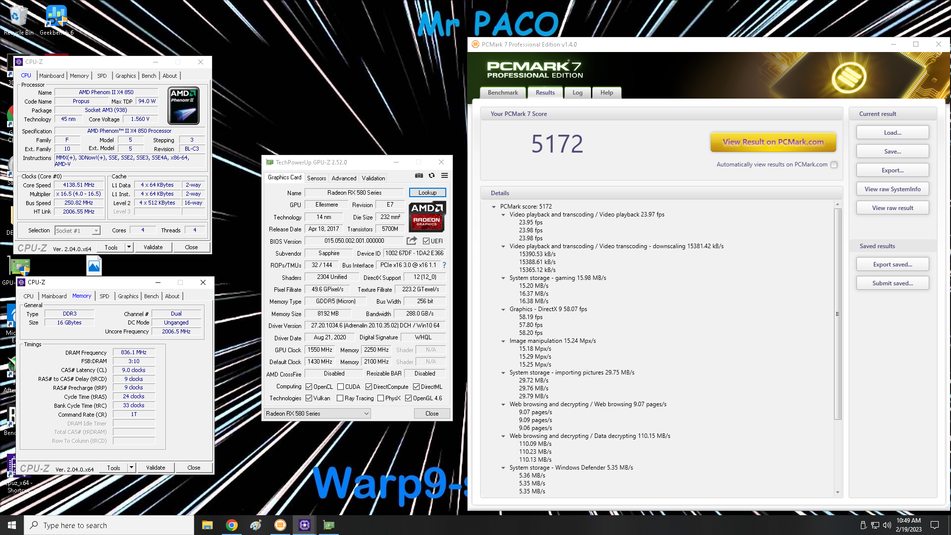951x535 pixels.
Task: Toggle the CUDA checkbox
Action: click(340, 387)
